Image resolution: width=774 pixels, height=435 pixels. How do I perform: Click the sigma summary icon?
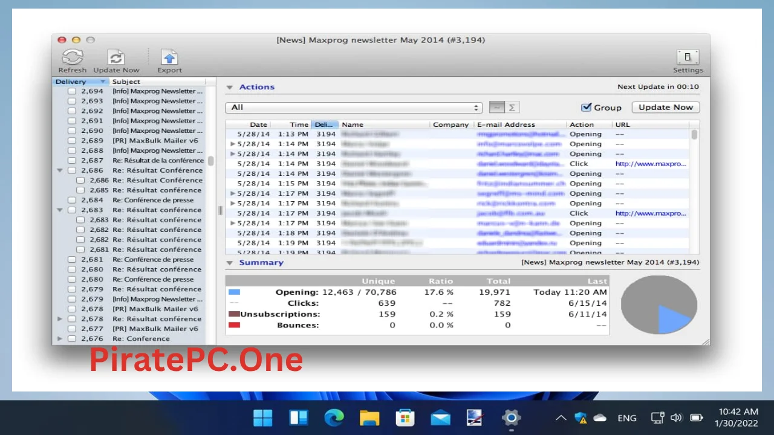point(512,108)
